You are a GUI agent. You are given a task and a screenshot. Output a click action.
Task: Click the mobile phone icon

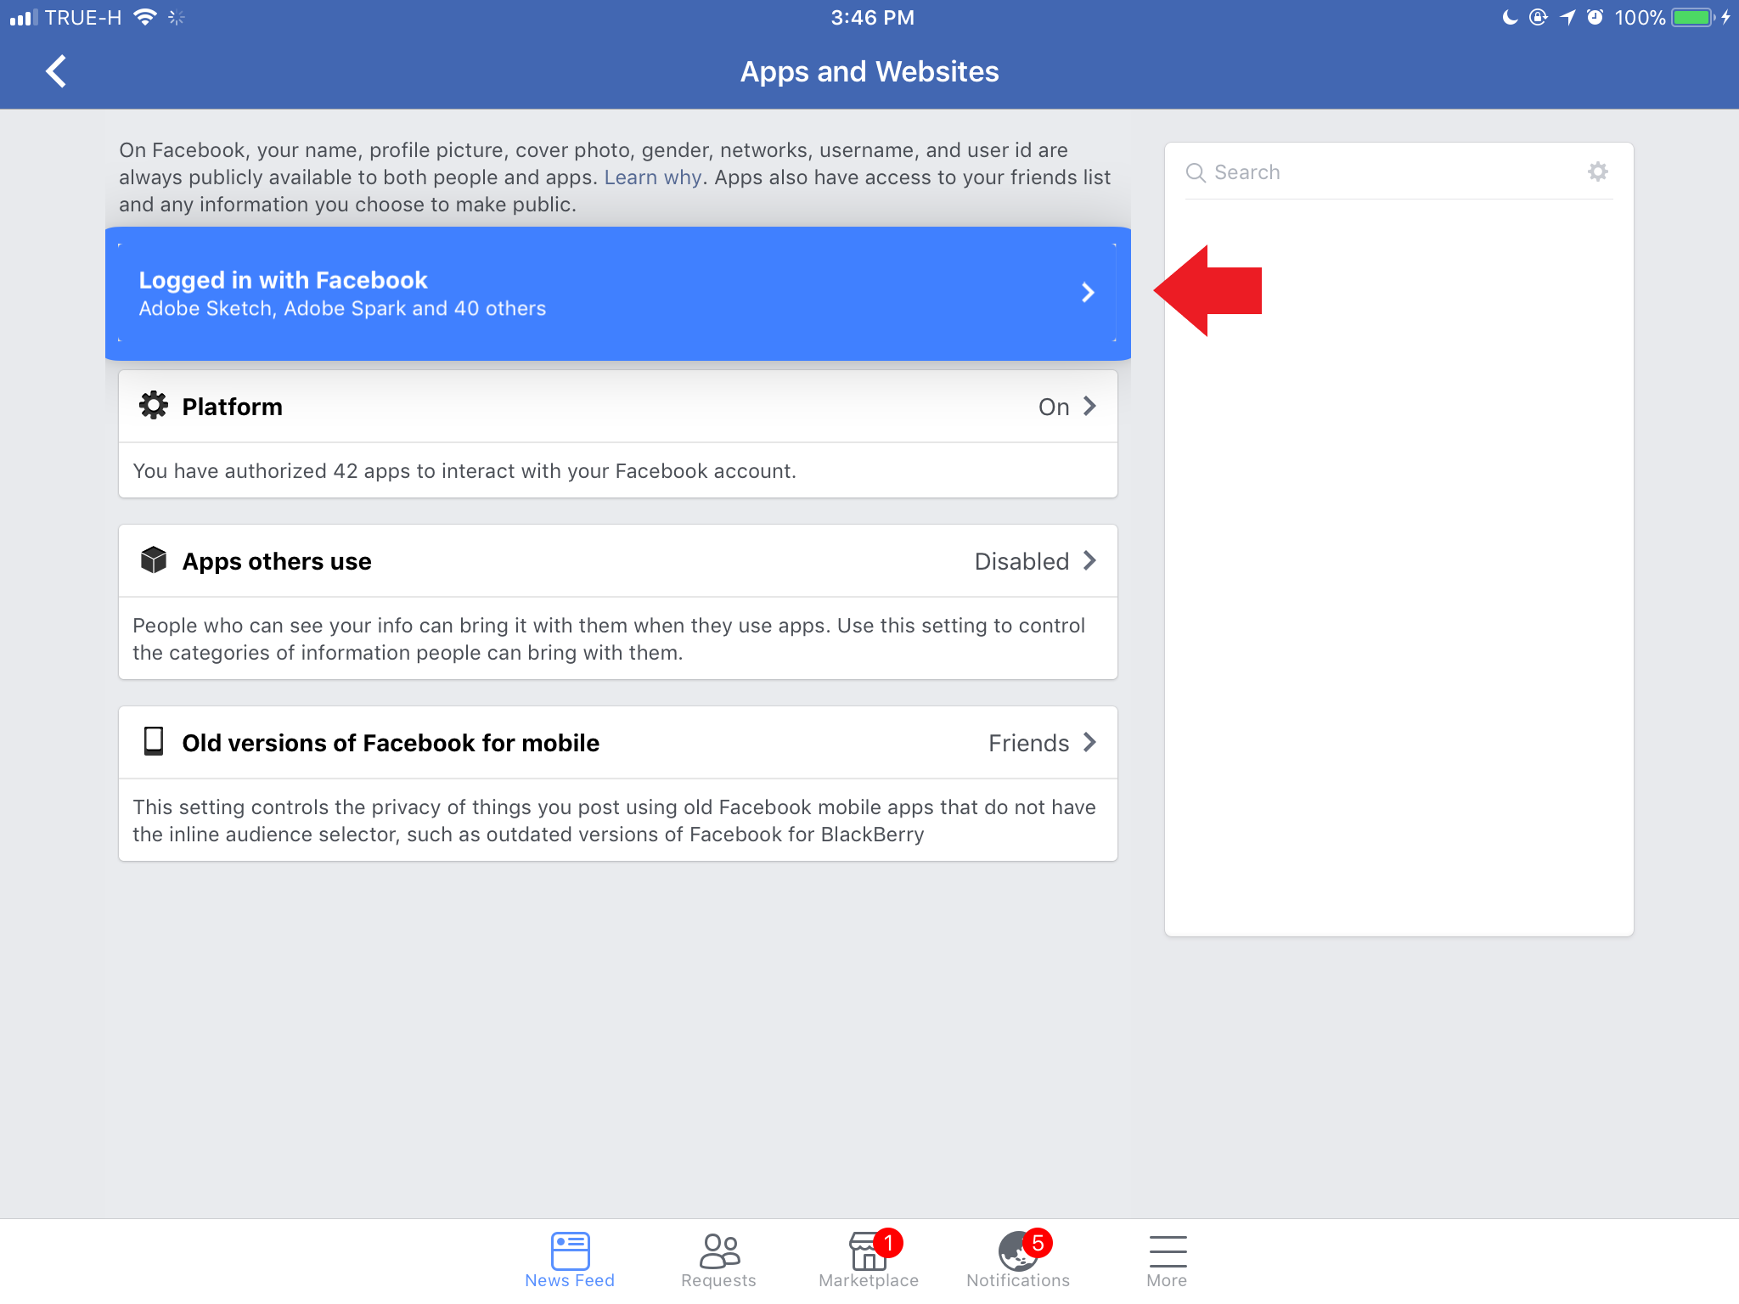coord(154,742)
